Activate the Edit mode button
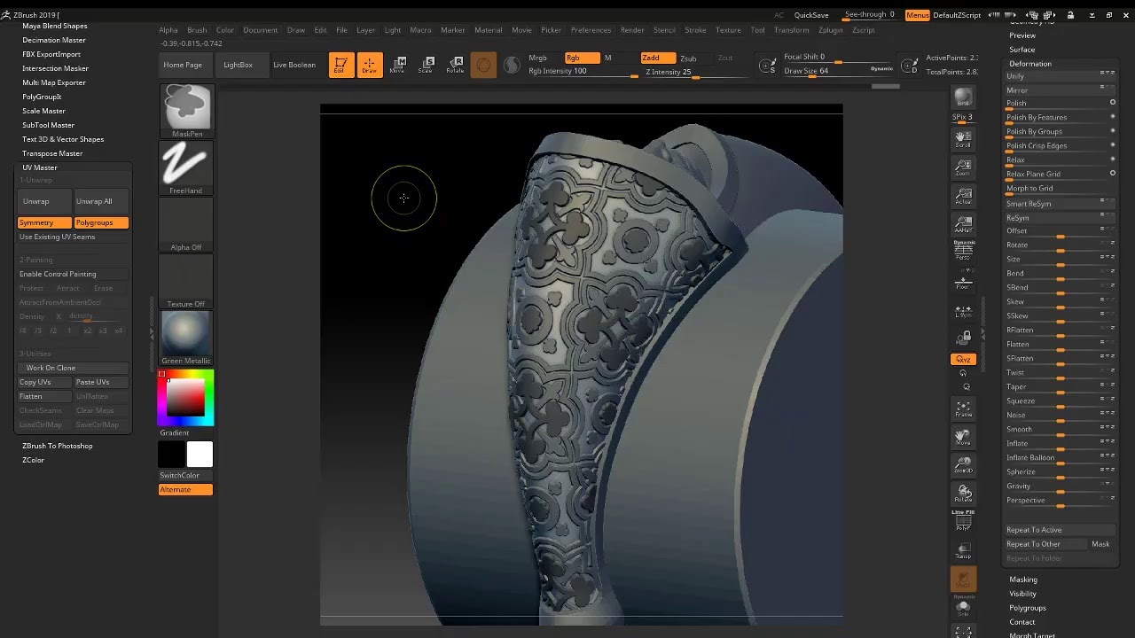Screen dimensions: 1135x638 [340, 65]
